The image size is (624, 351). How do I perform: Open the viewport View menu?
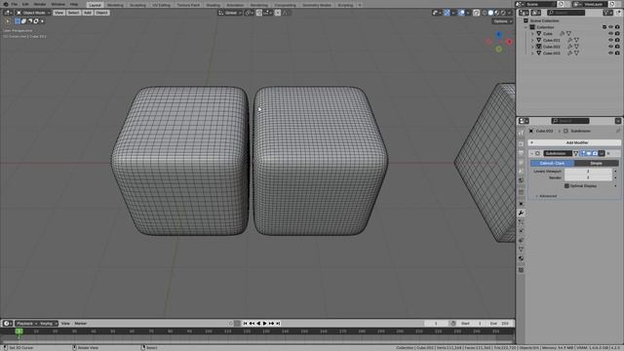58,13
